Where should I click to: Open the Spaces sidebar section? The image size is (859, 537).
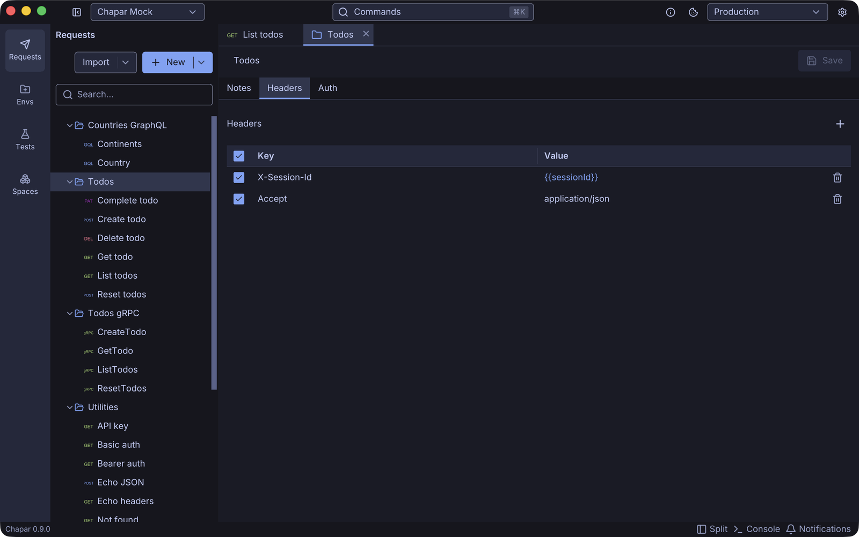[x=25, y=184]
